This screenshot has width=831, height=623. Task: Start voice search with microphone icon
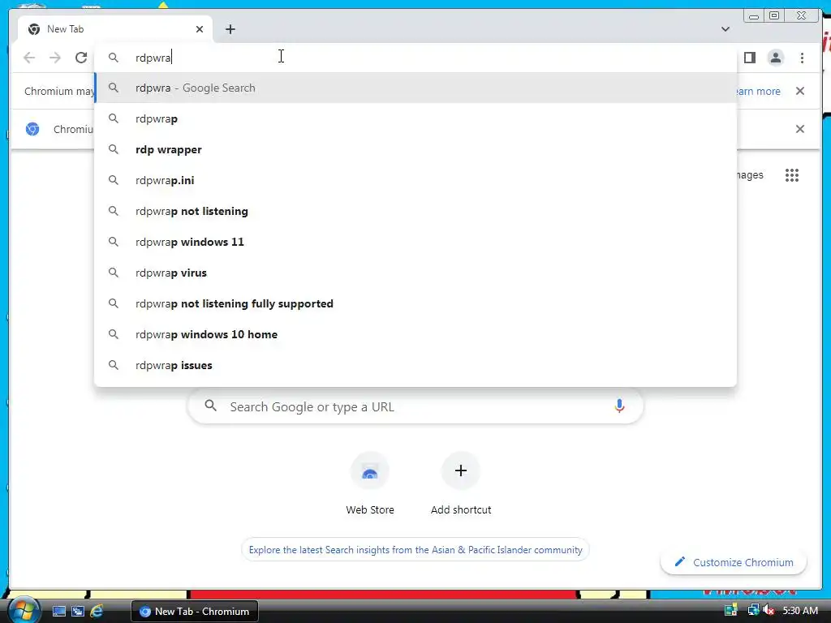(619, 406)
